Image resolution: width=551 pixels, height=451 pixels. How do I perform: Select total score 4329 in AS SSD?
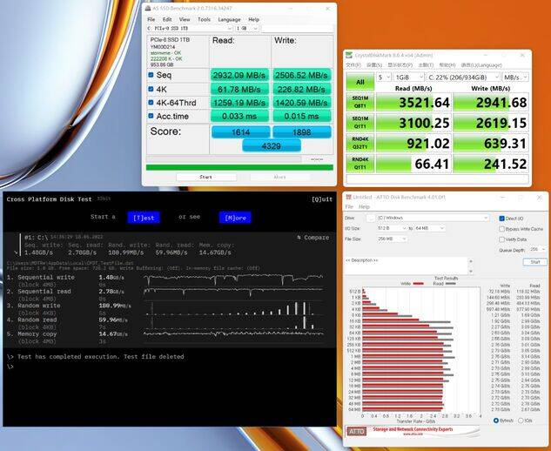[272, 146]
